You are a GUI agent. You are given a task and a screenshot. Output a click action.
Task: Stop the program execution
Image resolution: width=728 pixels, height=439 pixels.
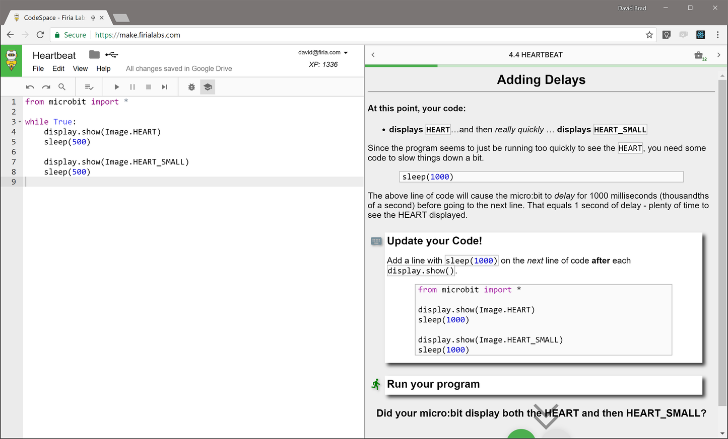148,86
